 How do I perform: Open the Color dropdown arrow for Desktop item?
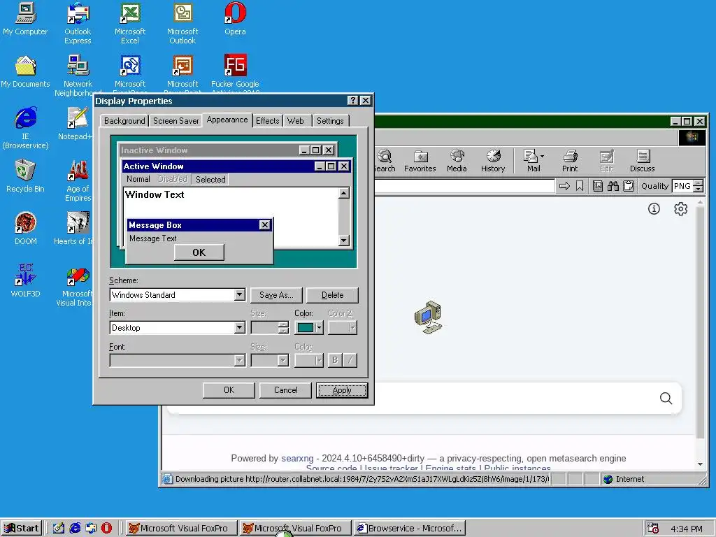(319, 327)
